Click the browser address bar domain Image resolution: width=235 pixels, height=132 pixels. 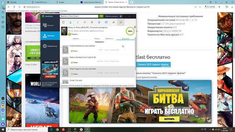(x=33, y=7)
